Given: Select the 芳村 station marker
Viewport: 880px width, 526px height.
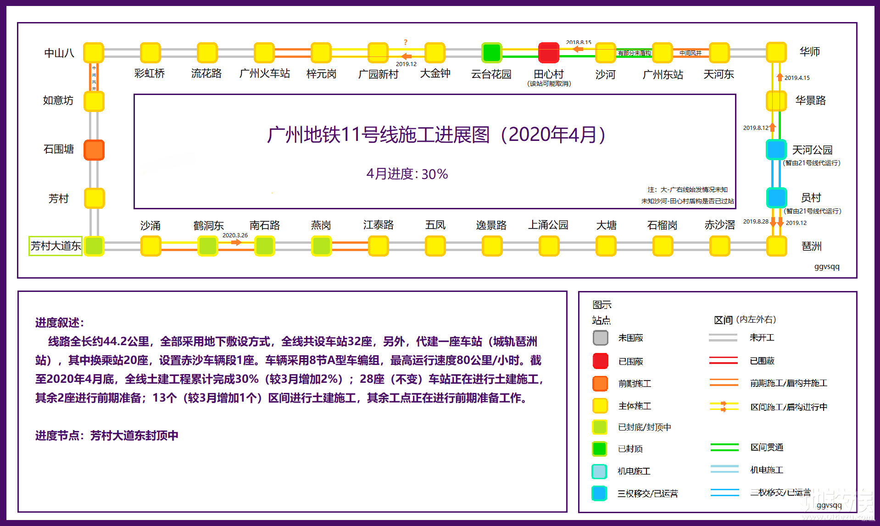Looking at the screenshot, I should (94, 198).
